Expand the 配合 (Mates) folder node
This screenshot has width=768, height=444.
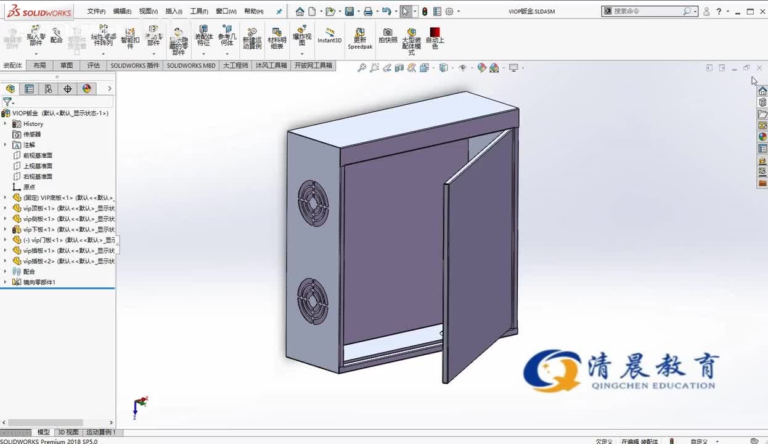pos(5,271)
